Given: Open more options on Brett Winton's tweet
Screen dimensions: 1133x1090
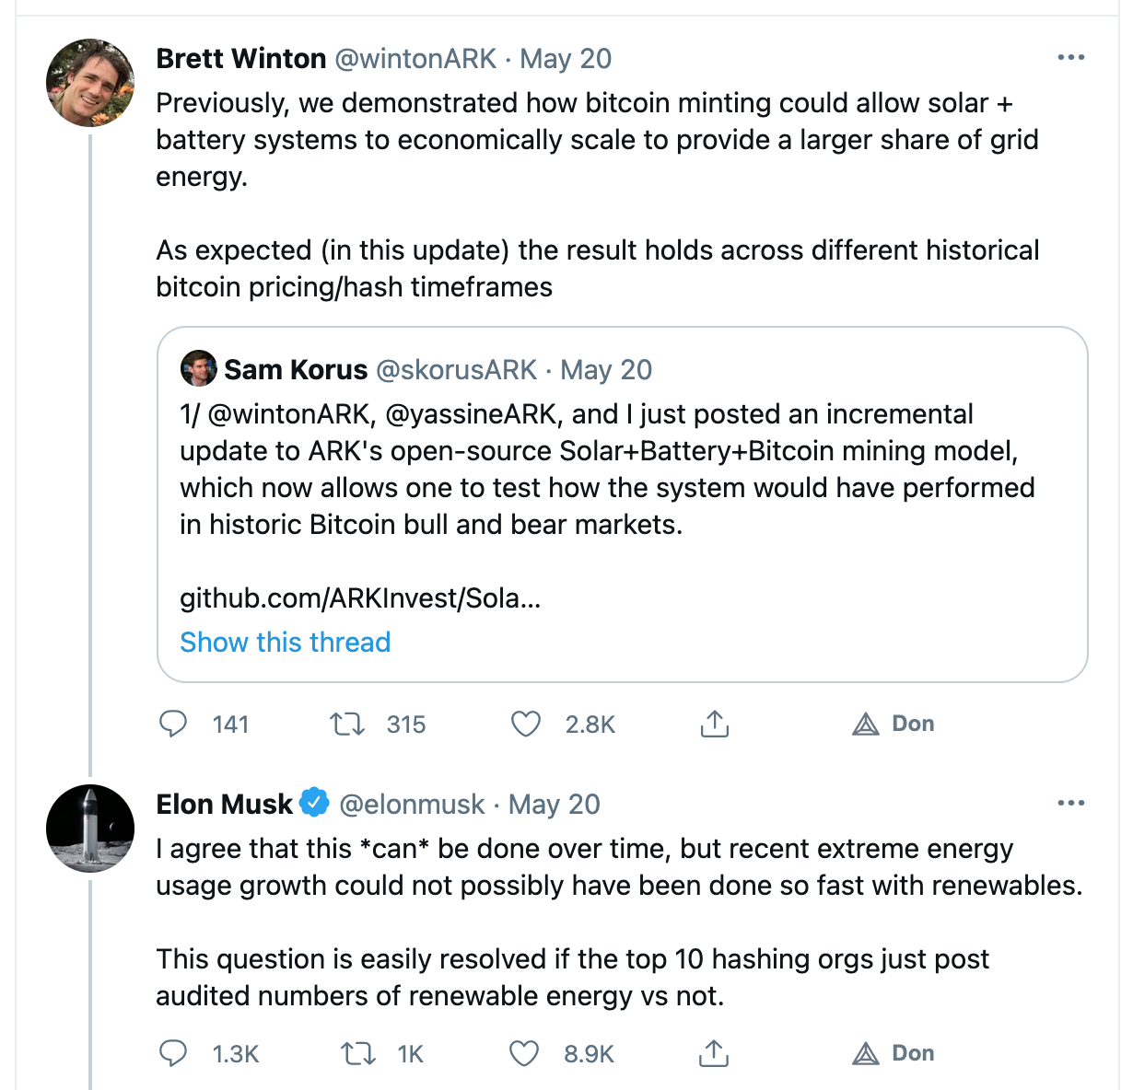Looking at the screenshot, I should coord(1070,57).
